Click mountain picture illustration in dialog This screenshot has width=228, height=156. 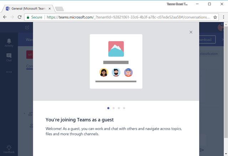coord(116,49)
